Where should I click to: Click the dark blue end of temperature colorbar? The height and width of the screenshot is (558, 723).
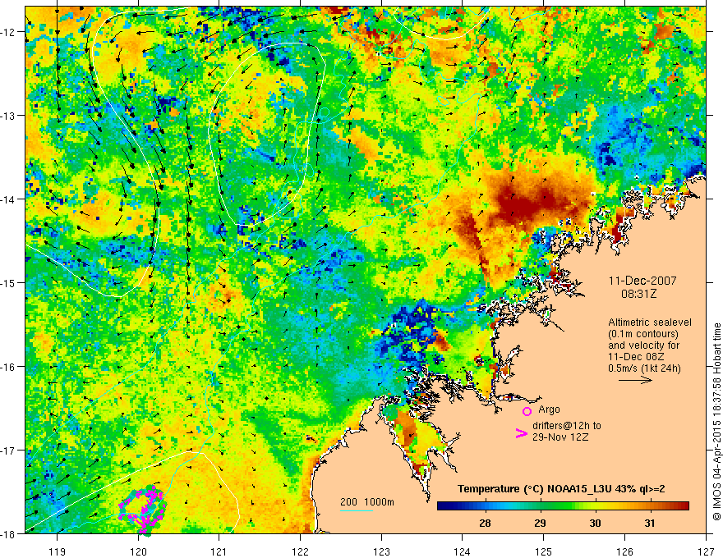(443, 506)
